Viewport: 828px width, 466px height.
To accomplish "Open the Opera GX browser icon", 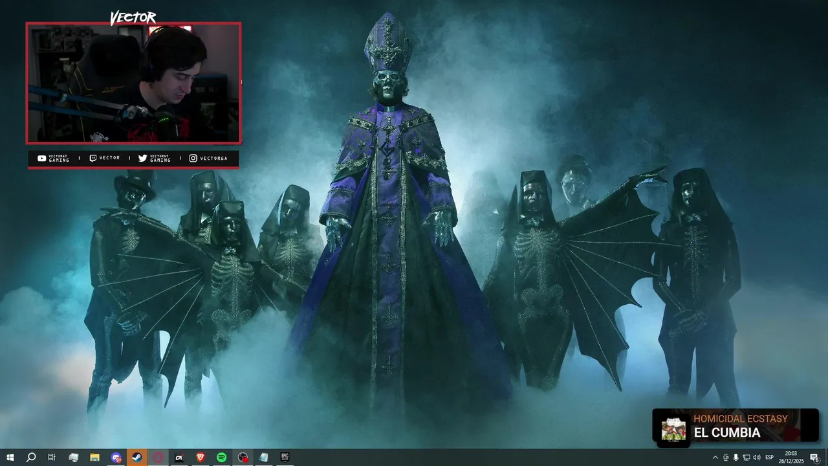I will pos(158,458).
